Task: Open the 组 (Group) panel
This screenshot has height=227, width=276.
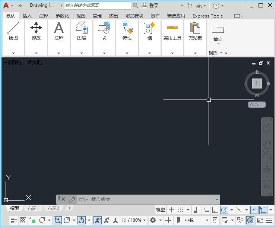Action: pyautogui.click(x=150, y=38)
